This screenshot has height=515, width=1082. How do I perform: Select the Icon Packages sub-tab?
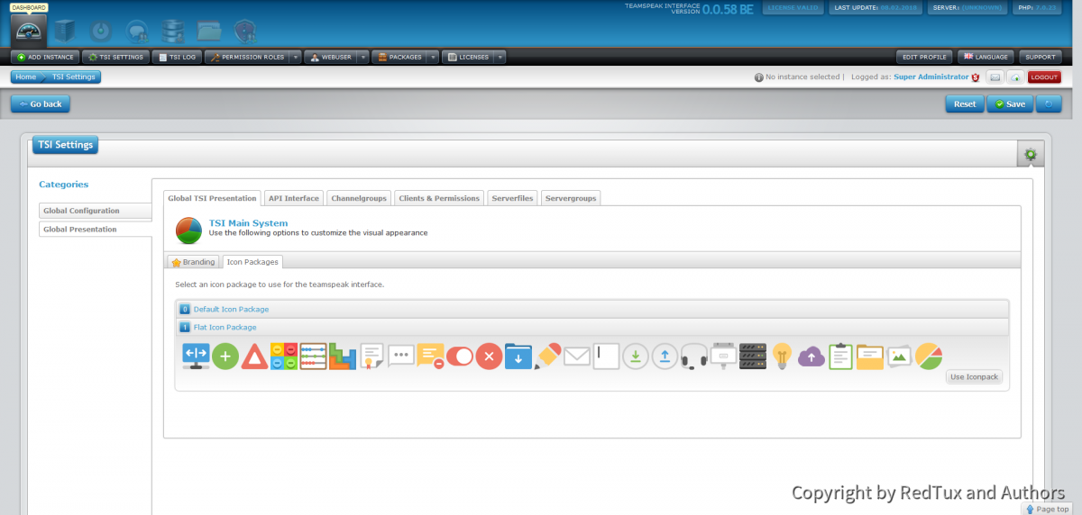(252, 262)
